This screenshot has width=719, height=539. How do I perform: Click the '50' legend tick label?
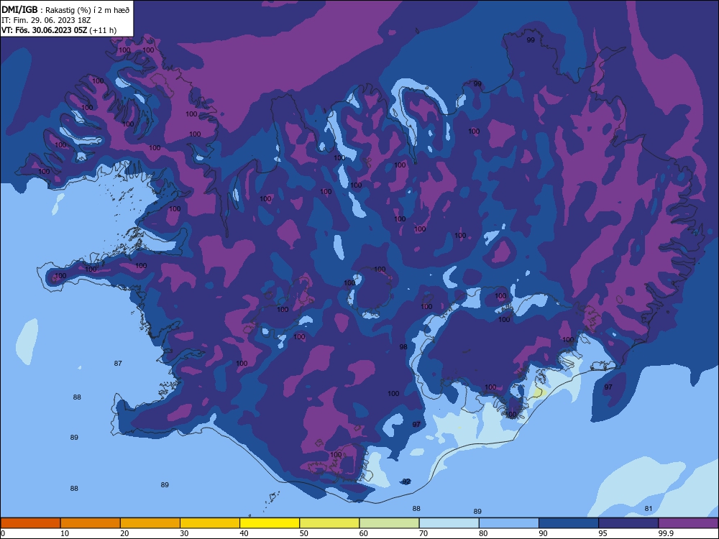pyautogui.click(x=304, y=533)
